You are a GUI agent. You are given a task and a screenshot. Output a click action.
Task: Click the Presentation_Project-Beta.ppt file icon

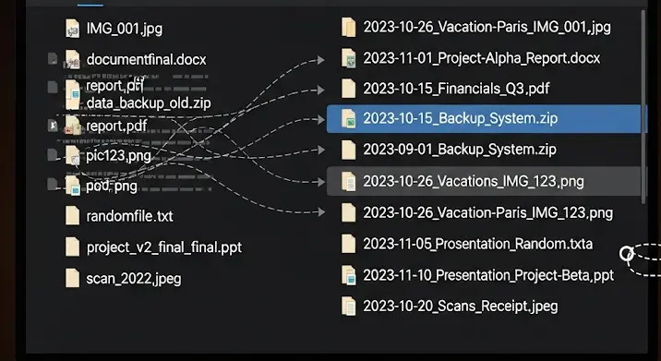pos(349,275)
